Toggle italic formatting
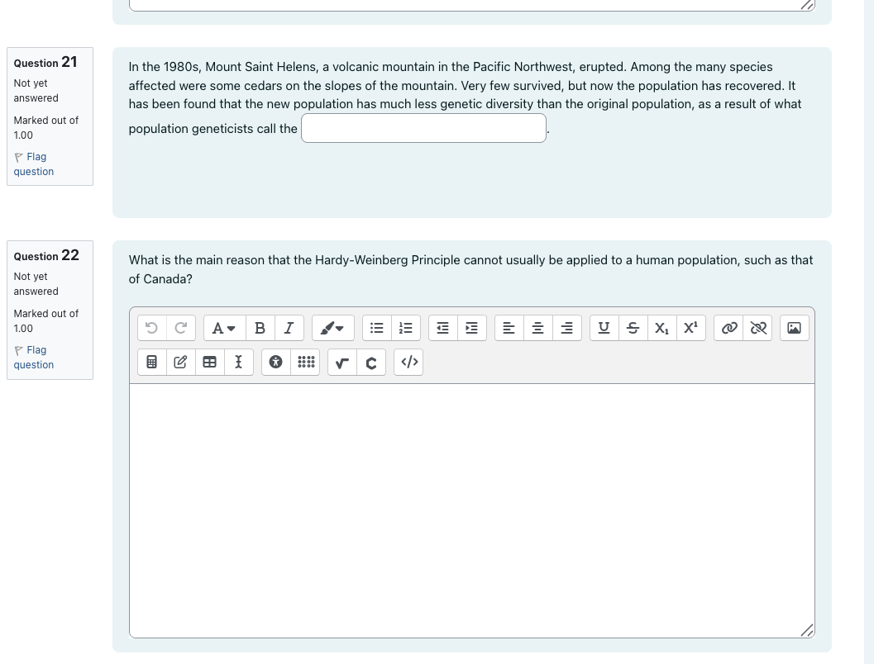The image size is (874, 664). click(x=289, y=328)
